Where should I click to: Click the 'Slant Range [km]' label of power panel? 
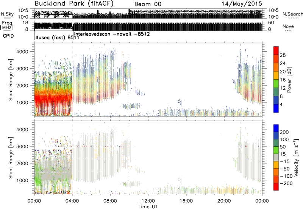[11, 80]
